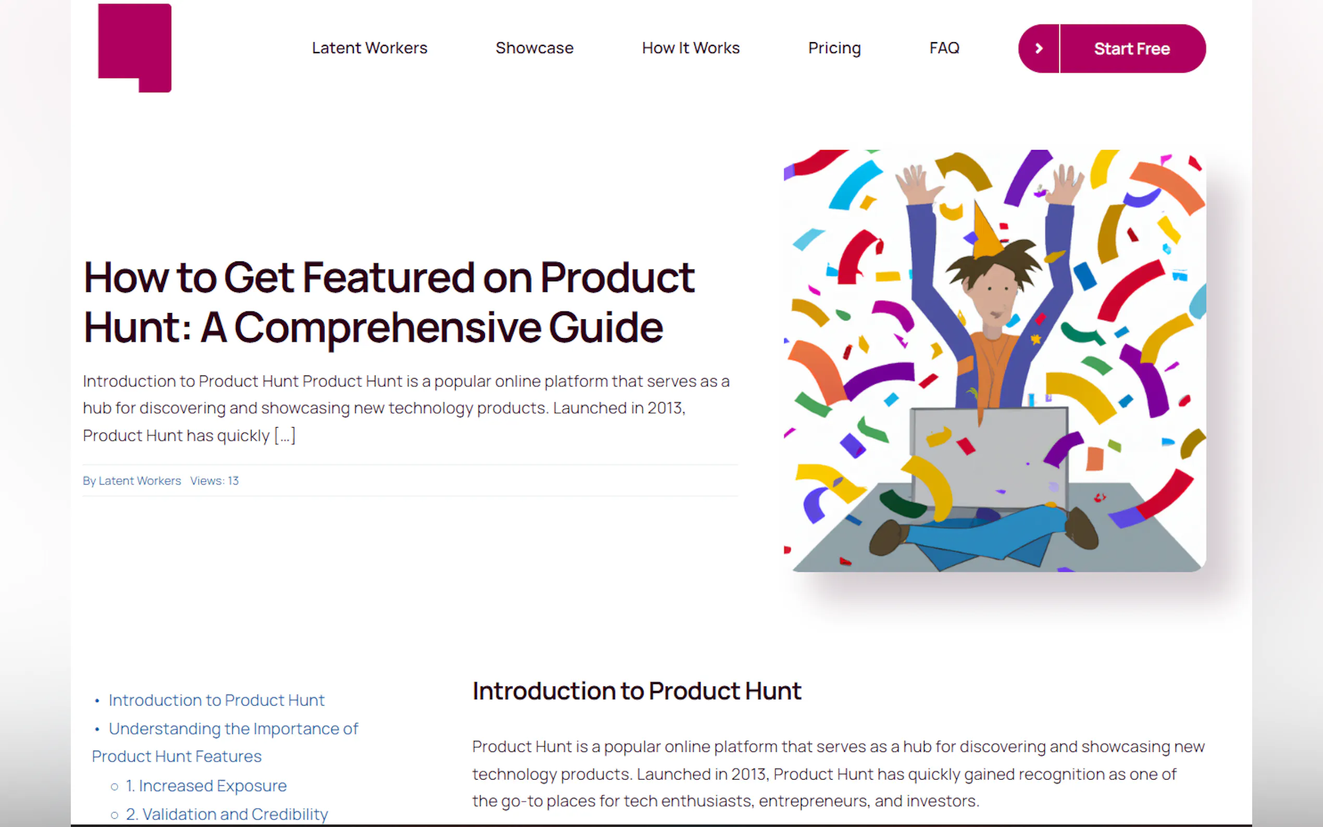Click the article title heading

[x=389, y=302]
